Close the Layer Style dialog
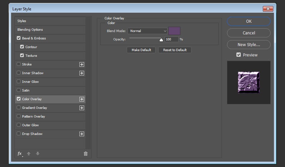This screenshot has width=285, height=167. pos(268,9)
